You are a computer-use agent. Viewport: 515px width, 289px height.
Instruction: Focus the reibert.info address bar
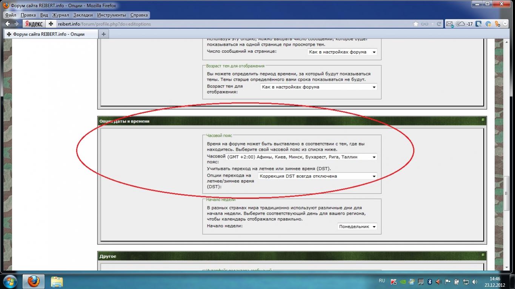click(x=234, y=24)
